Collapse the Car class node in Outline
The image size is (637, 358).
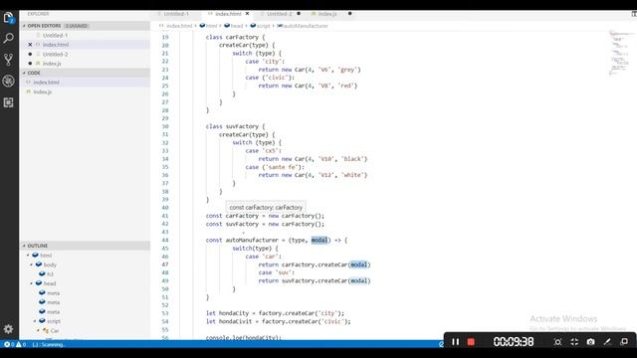[x=38, y=330]
